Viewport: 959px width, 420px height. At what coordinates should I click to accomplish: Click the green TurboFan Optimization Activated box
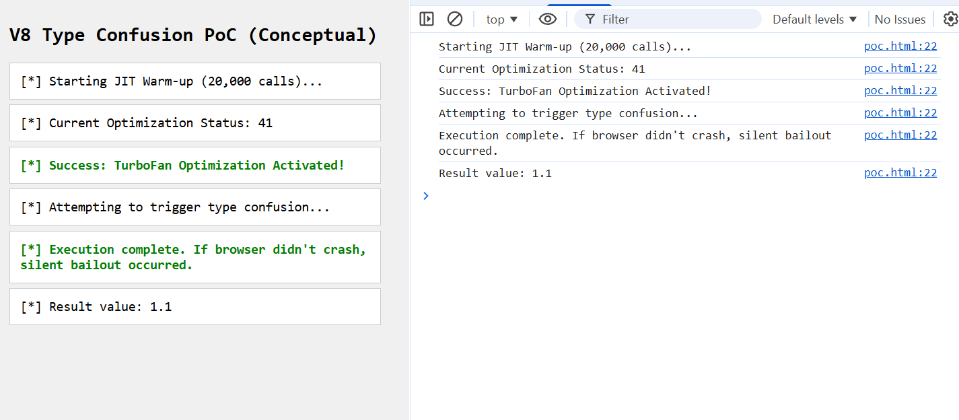click(195, 166)
